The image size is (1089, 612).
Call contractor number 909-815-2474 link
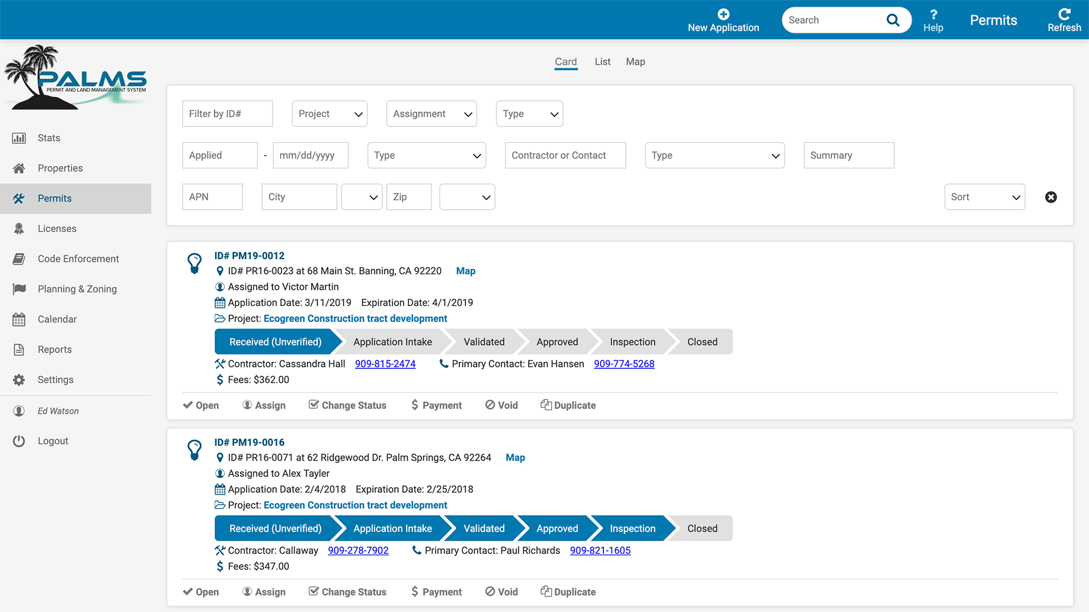(x=385, y=364)
